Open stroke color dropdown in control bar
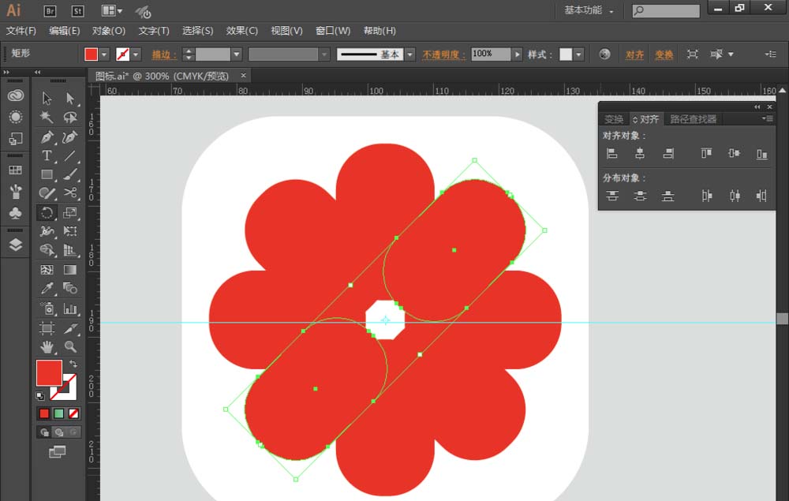The image size is (789, 501). 136,54
